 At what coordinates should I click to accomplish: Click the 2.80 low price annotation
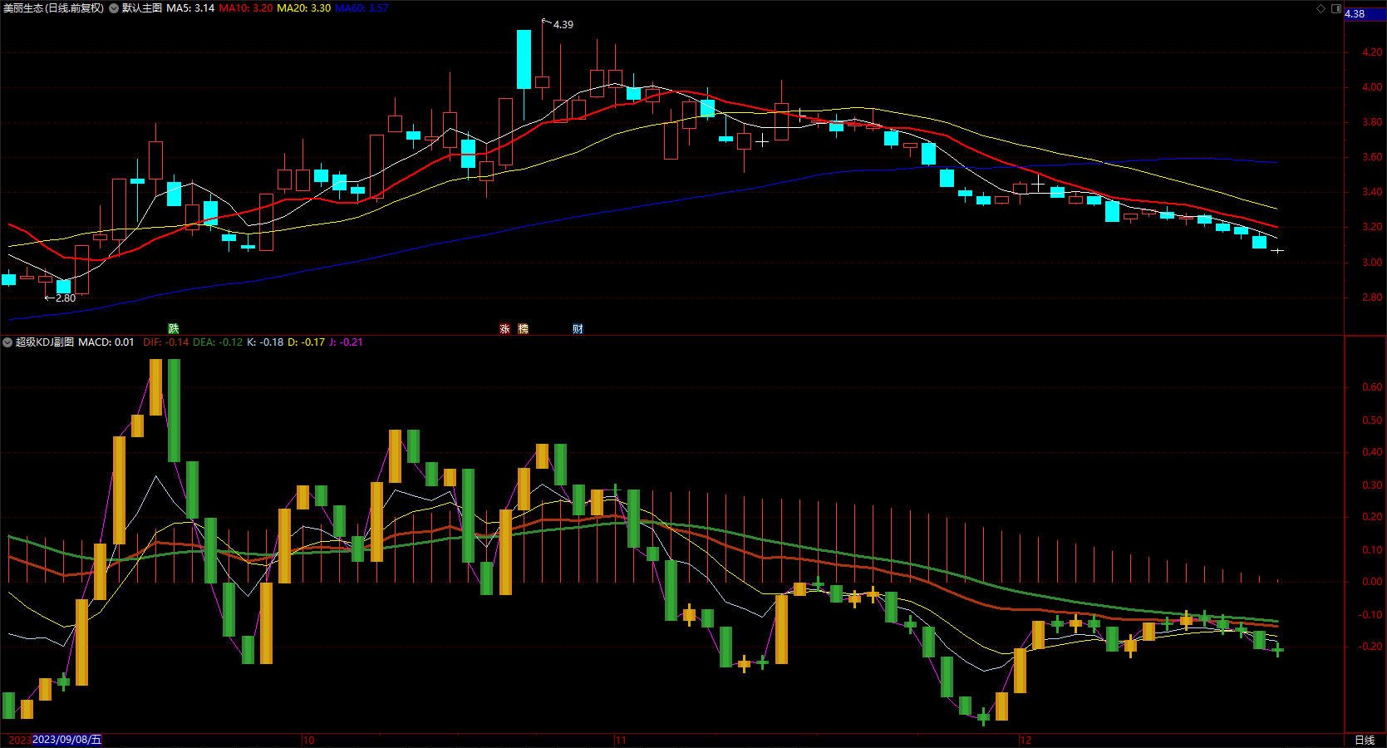(66, 298)
